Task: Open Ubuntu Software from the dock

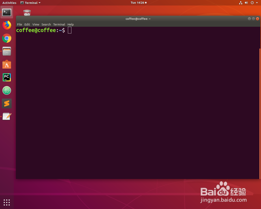Action: [x=7, y=64]
